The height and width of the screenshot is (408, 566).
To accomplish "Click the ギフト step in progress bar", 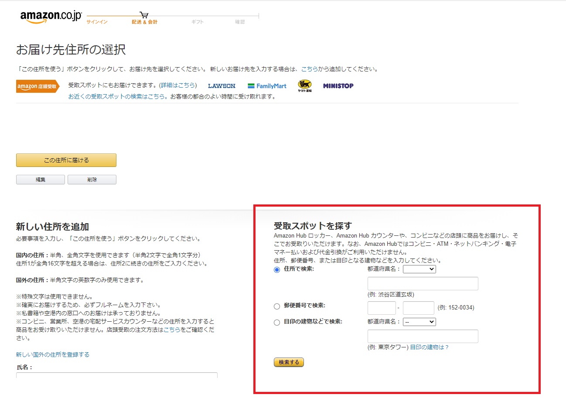I will click(198, 22).
